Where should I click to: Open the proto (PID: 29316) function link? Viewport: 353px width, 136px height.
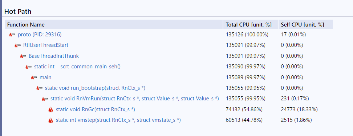pos(40,35)
